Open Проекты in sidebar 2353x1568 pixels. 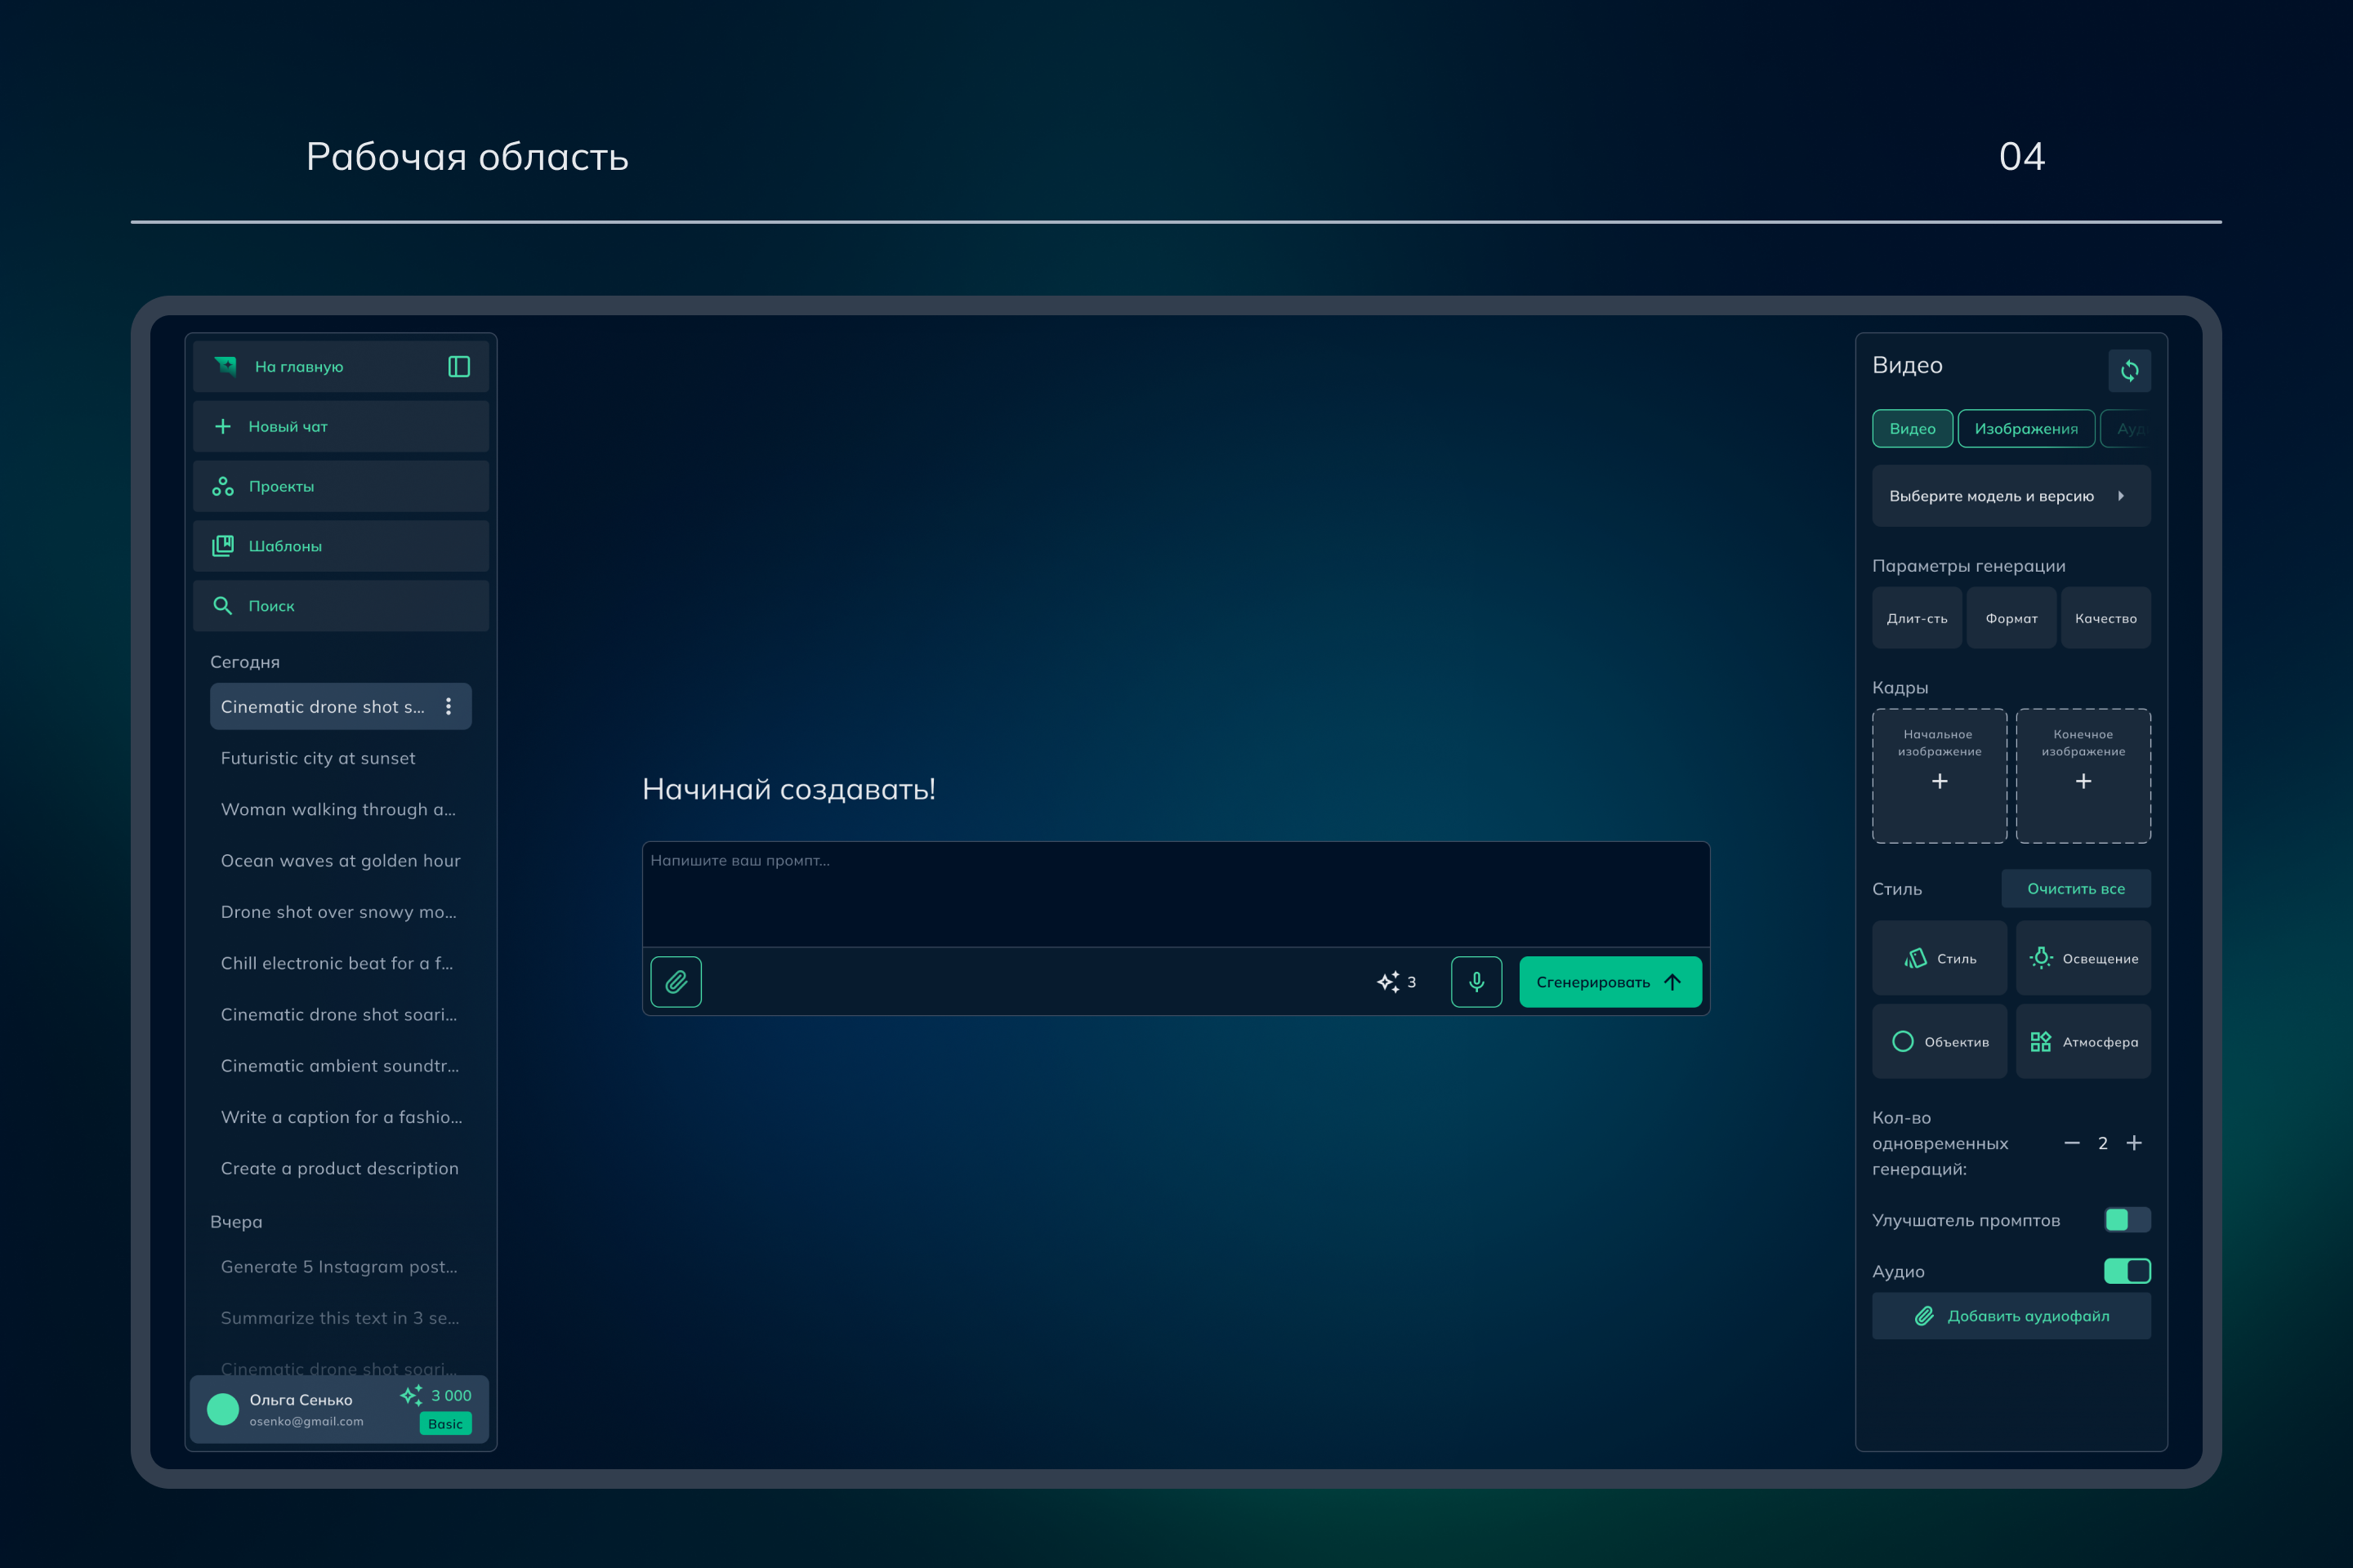coord(342,487)
